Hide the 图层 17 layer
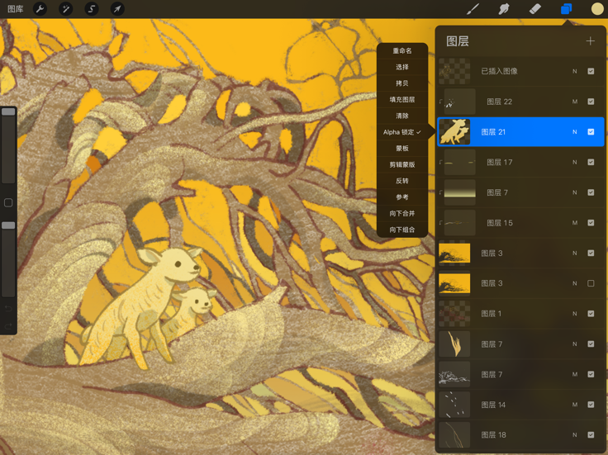608x455 pixels. [591, 162]
